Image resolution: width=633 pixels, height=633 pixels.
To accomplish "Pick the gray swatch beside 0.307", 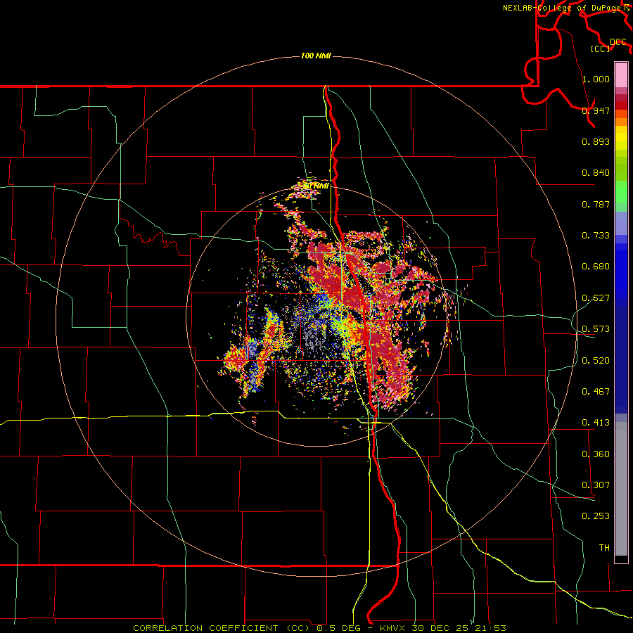I will tap(621, 489).
